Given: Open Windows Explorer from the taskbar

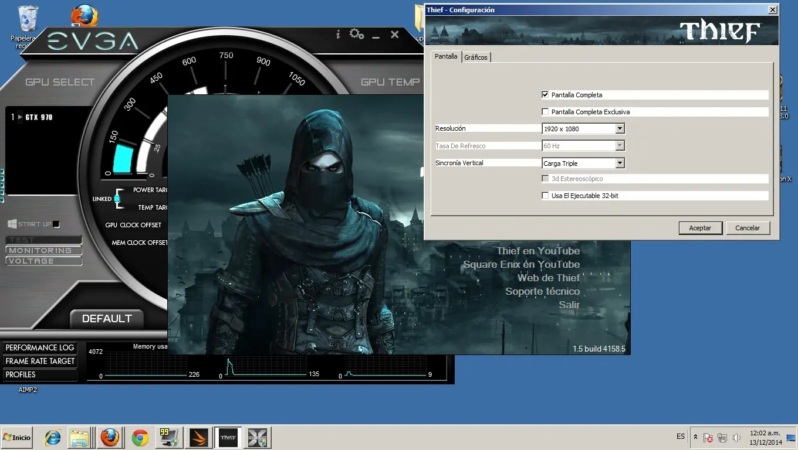Looking at the screenshot, I should [79, 438].
